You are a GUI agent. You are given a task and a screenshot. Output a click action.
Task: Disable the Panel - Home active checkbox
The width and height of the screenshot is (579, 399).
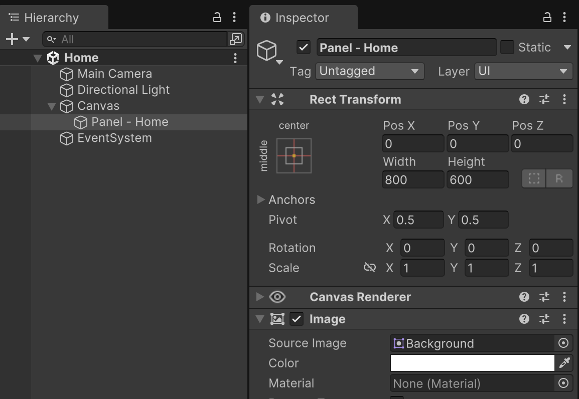(304, 48)
